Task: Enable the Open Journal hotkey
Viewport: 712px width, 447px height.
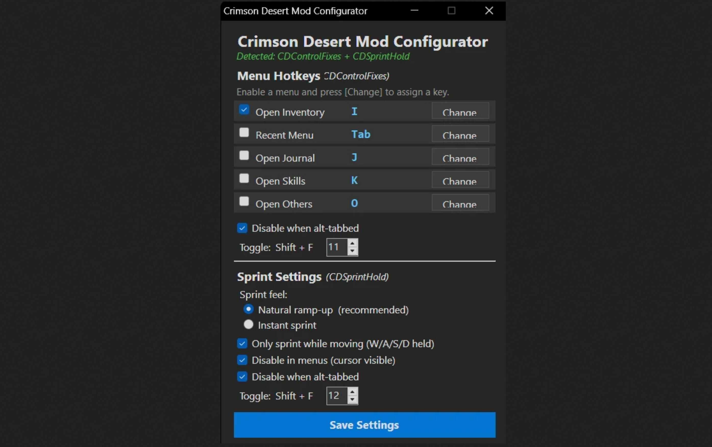Action: [244, 156]
